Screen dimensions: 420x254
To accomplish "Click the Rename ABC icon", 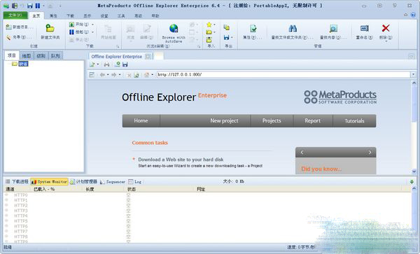I will (x=364, y=29).
